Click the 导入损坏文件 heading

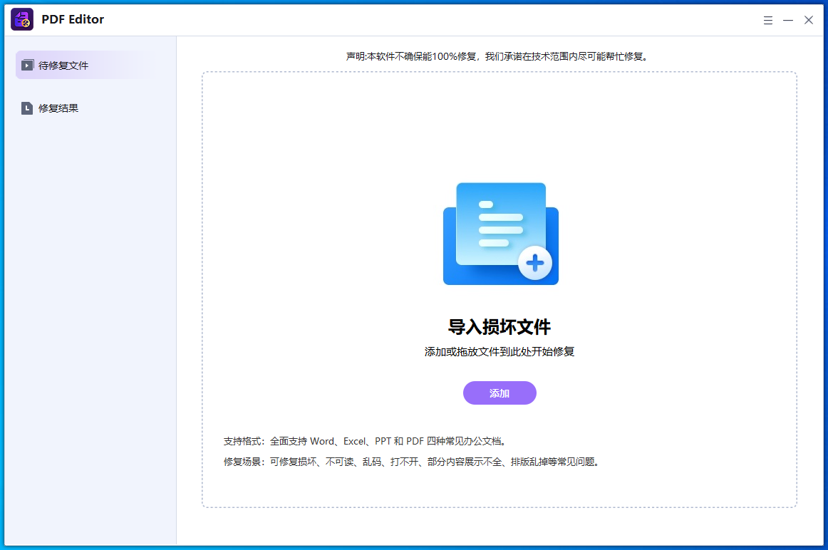pyautogui.click(x=500, y=327)
